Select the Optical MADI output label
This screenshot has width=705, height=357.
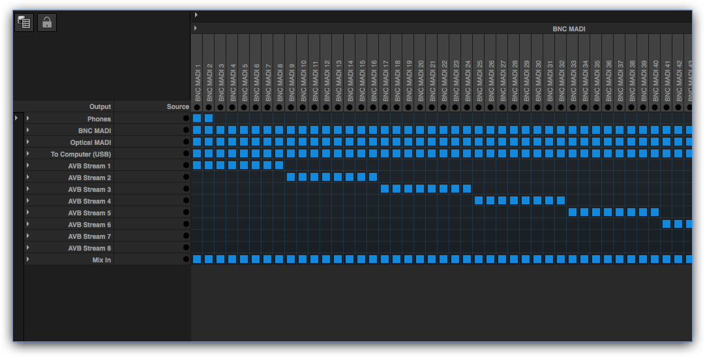pos(91,142)
